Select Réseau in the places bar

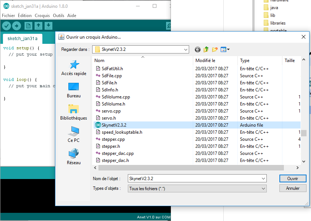tap(74, 157)
